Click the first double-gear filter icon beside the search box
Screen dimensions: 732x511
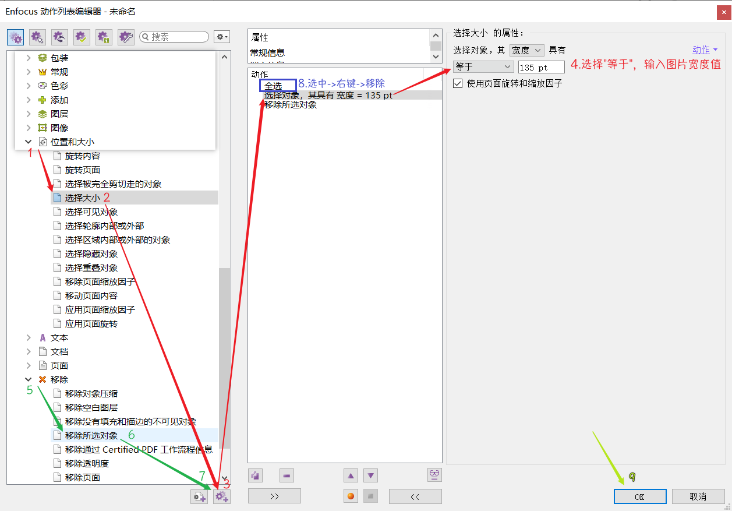pos(15,37)
